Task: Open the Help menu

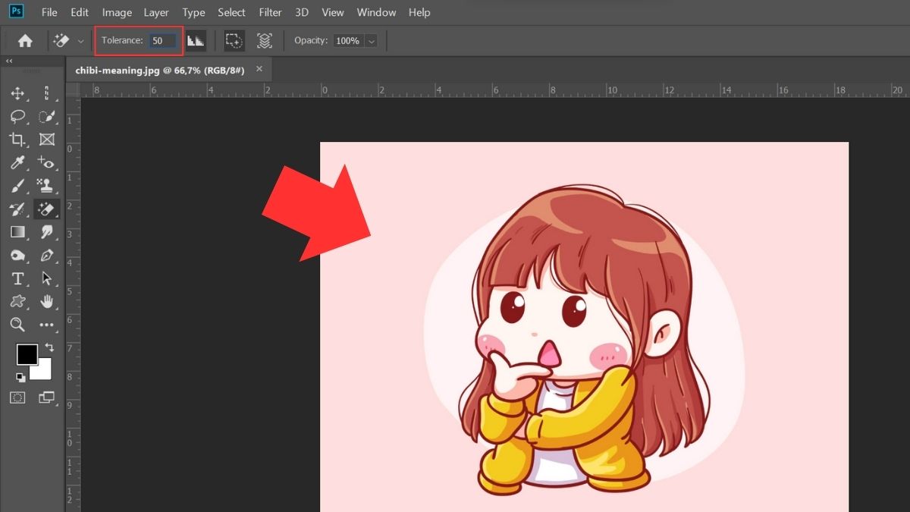Action: (419, 12)
